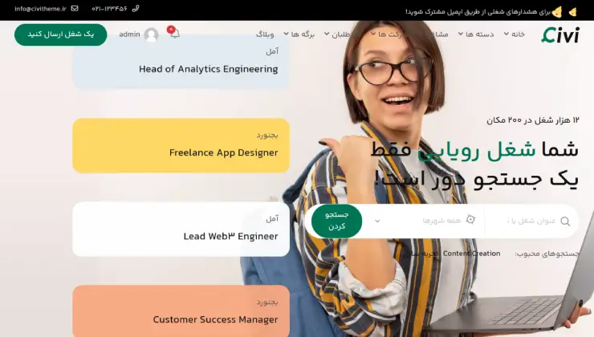Image resolution: width=594 pixels, height=337 pixels.
Task: Click the Civi logo
Action: [559, 35]
